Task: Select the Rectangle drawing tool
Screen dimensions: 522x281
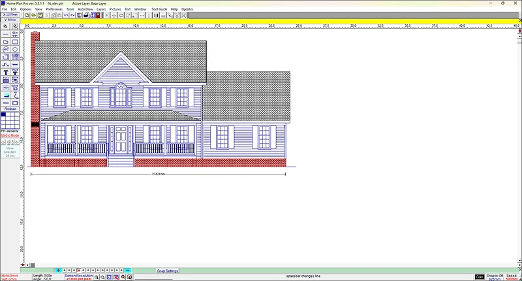Action: tap(15, 42)
